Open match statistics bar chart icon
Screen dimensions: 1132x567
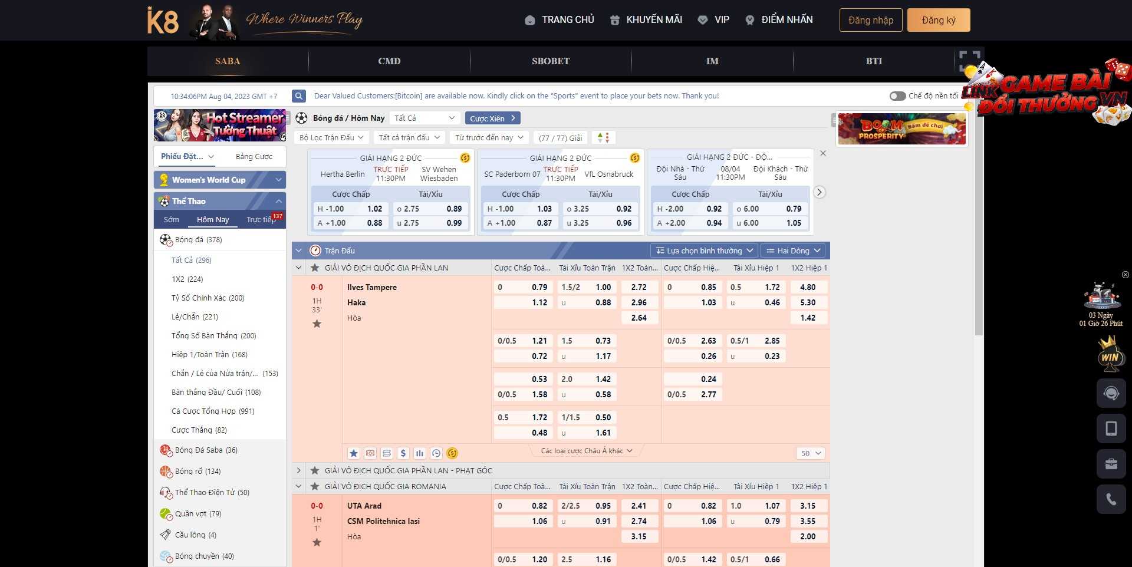click(420, 453)
